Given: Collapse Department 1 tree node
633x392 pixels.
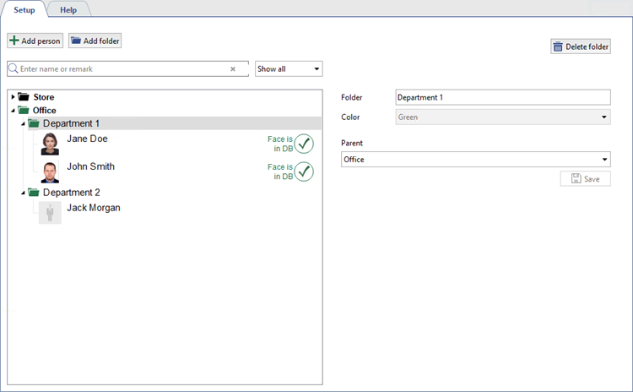Looking at the screenshot, I should click(23, 123).
